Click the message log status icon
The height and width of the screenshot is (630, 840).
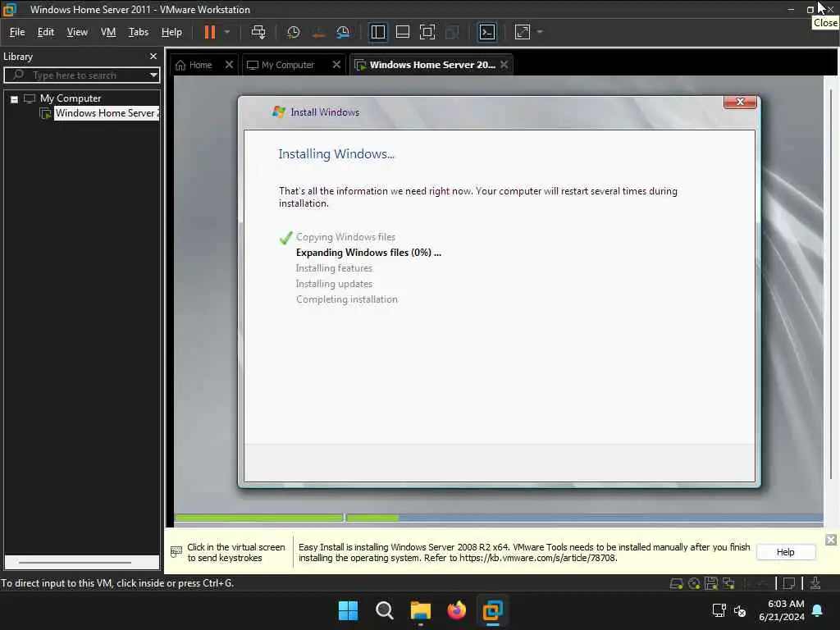coord(788,583)
